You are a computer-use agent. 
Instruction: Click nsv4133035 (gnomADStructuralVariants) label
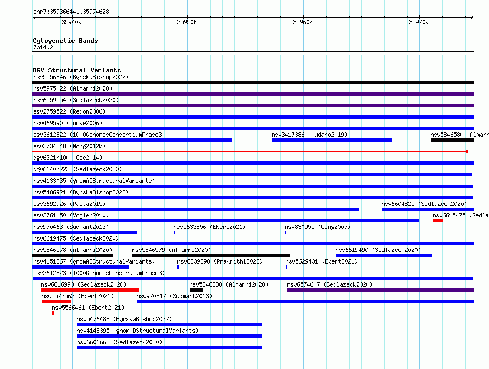pos(94,181)
